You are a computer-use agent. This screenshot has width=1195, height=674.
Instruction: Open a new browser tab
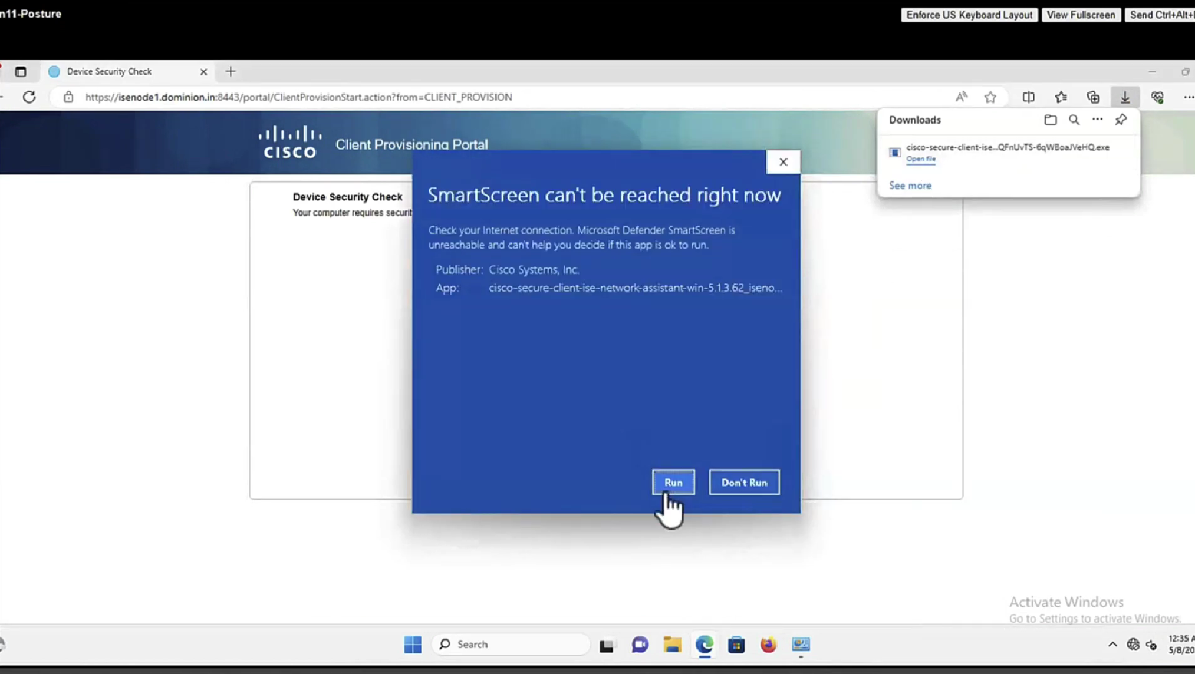(231, 71)
